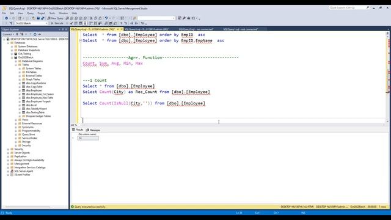Image resolution: width=391 pixels, height=220 pixels.
Task: Click the Save All toolbar icon
Action: click(43, 18)
